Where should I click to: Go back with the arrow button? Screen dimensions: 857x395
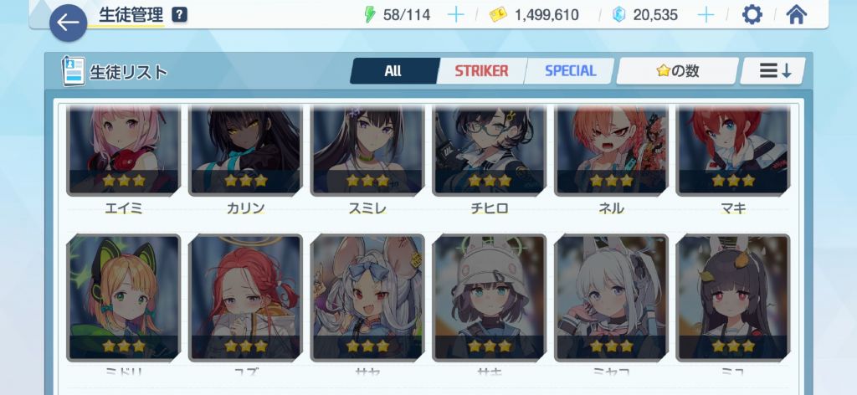(x=69, y=23)
